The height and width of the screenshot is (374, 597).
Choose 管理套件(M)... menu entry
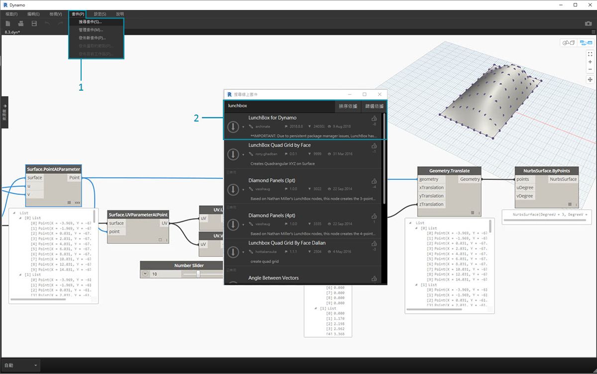pyautogui.click(x=96, y=30)
